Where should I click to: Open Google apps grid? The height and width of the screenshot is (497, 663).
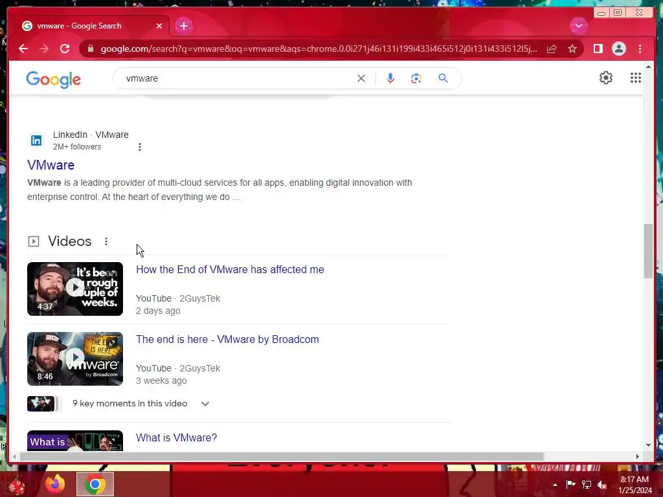point(635,78)
